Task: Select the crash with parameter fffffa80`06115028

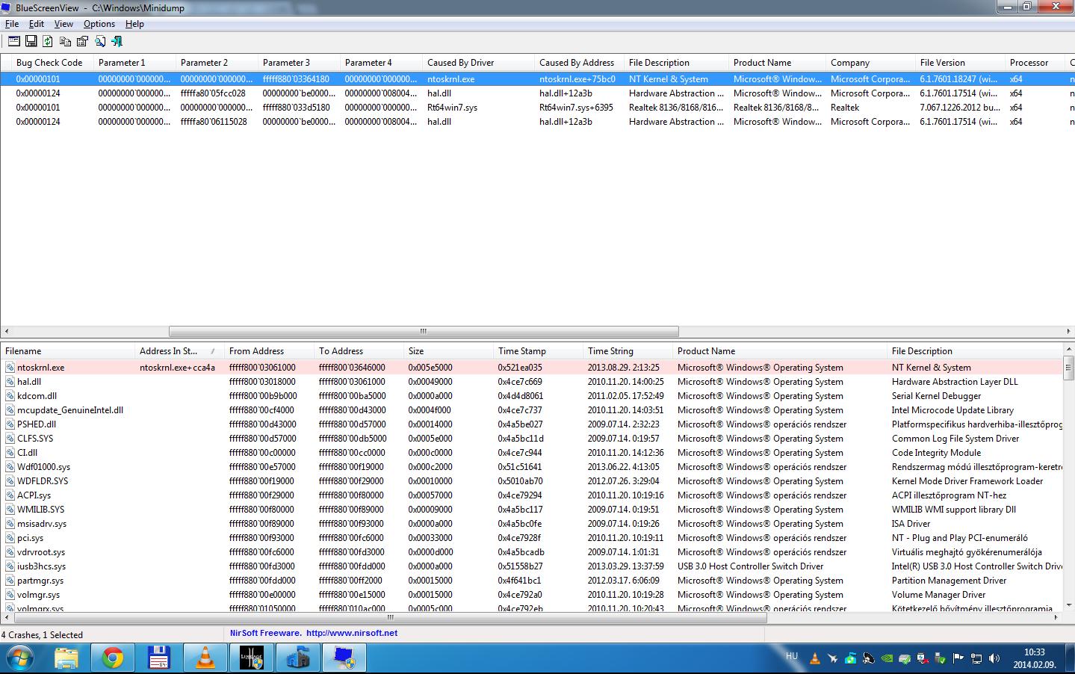Action: [x=537, y=122]
